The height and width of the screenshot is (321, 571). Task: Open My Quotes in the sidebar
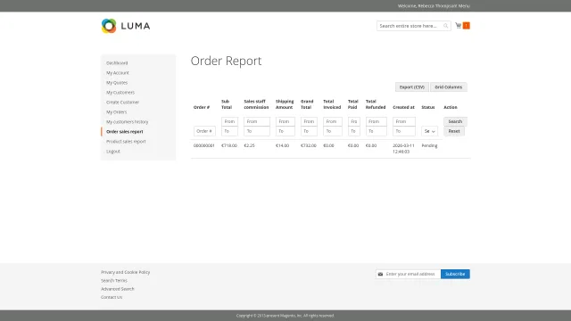(117, 83)
